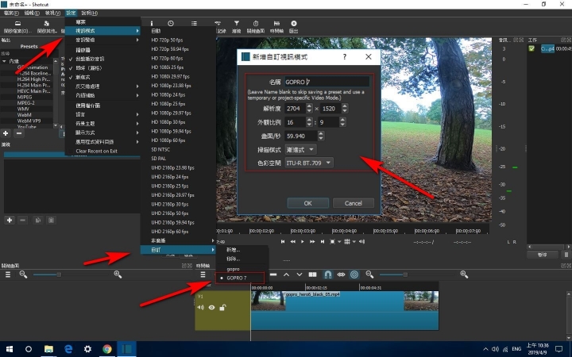The image size is (572, 357).
Task: Open the timeline hamburger menu
Action: [203, 274]
